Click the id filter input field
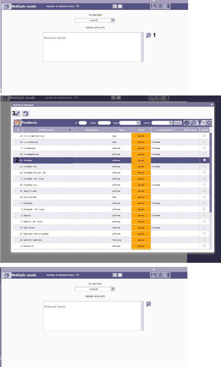Screen dimensions: 221x367 (83, 123)
